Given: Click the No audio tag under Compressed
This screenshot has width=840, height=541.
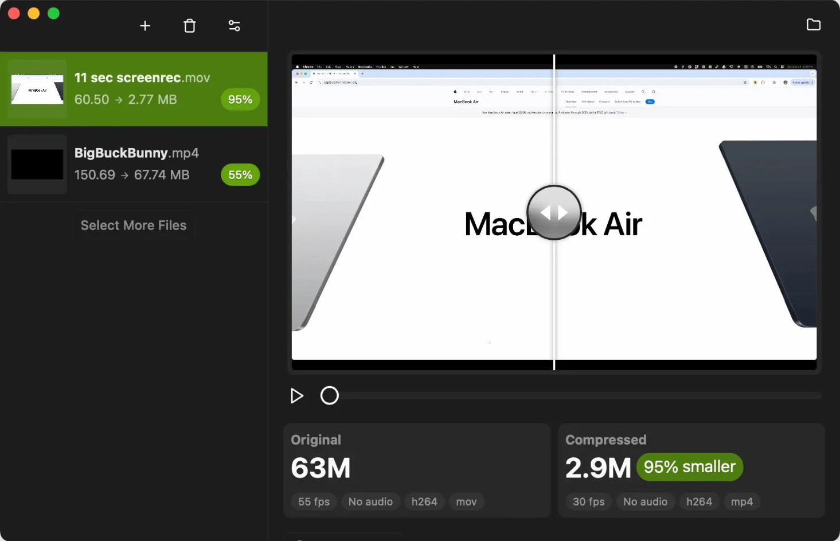Looking at the screenshot, I should click(645, 502).
